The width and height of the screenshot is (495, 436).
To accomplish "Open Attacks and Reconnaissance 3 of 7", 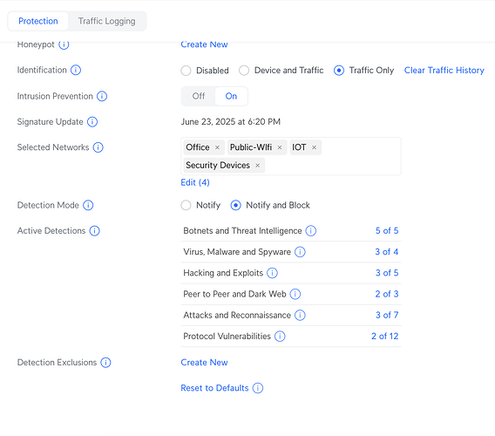I will point(387,315).
